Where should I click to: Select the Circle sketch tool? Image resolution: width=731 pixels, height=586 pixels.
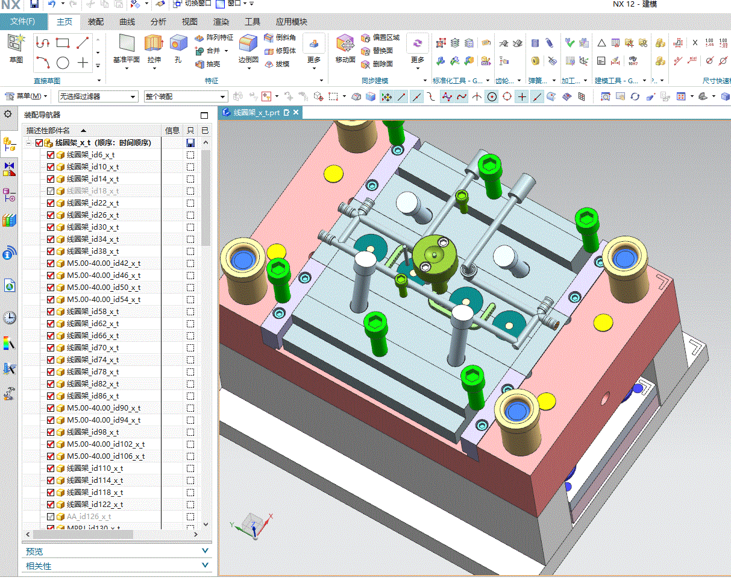pyautogui.click(x=63, y=63)
